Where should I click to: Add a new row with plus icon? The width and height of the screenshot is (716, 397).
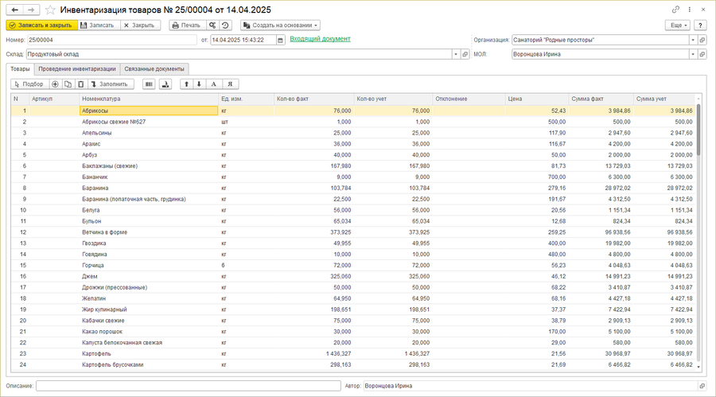(x=55, y=84)
